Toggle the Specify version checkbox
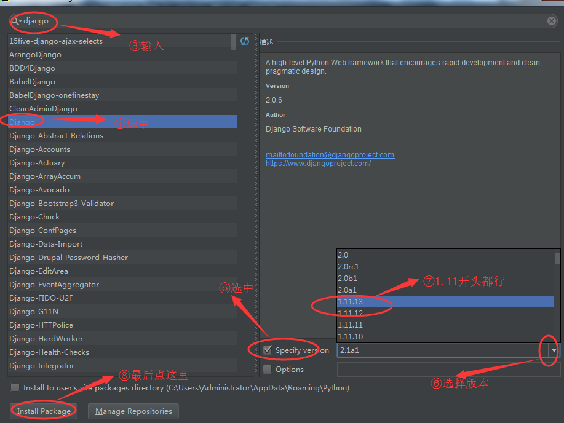 coord(268,350)
